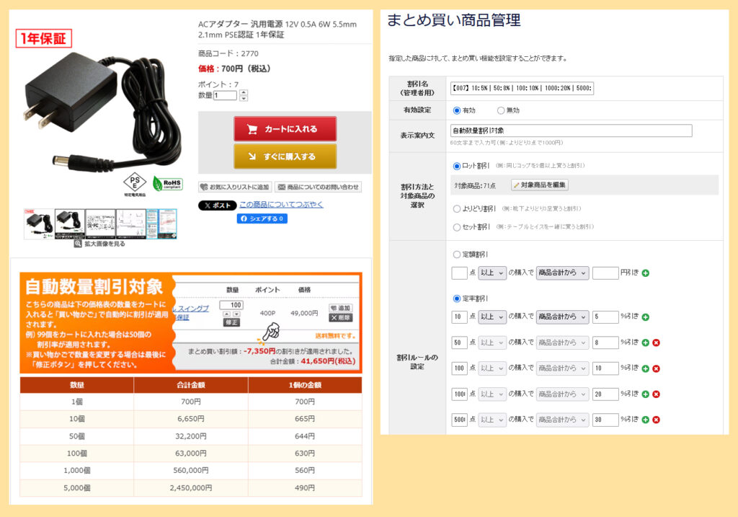Open the second product thumbnail image
Image resolution: width=738 pixels, height=517 pixels.
point(69,223)
